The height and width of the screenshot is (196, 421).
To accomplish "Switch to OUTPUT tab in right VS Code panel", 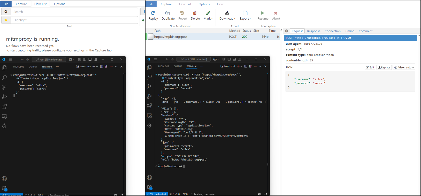I will coord(178,66).
